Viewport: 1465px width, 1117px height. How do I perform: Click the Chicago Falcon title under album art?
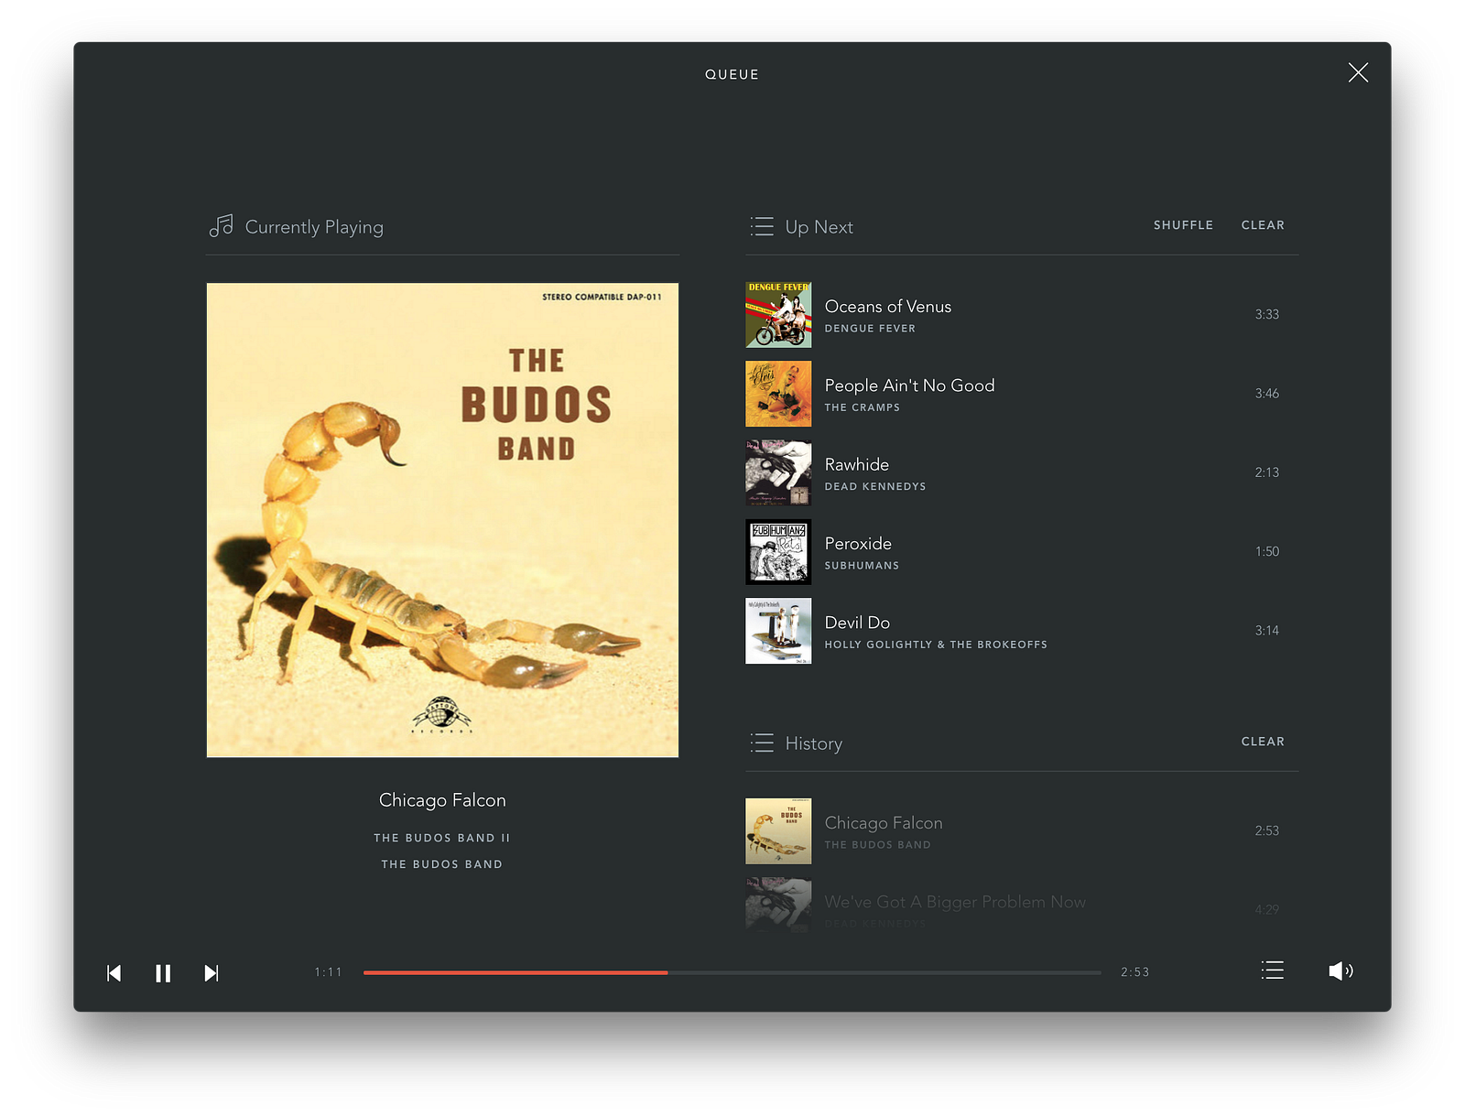442,800
